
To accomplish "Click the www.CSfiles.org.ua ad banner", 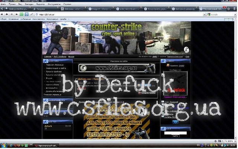I will pyautogui.click(x=116, y=68).
